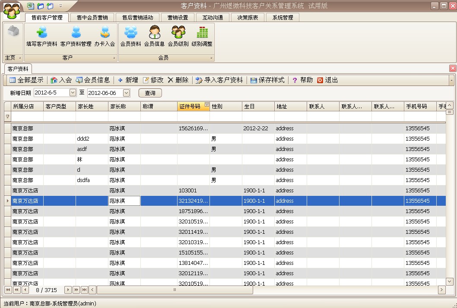Go to first record navigator button

click(x=8, y=289)
